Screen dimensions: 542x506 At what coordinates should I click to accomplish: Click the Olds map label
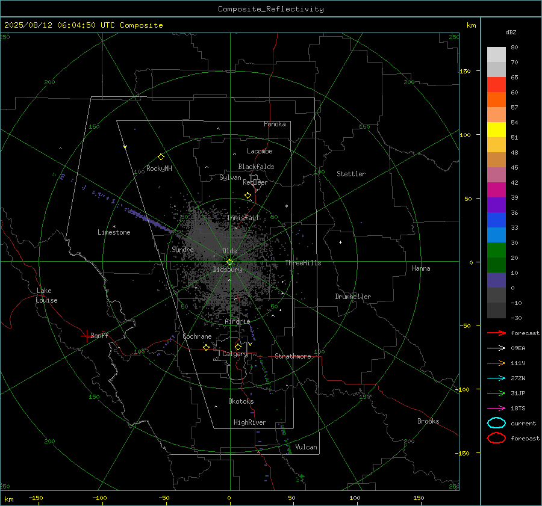tap(229, 251)
